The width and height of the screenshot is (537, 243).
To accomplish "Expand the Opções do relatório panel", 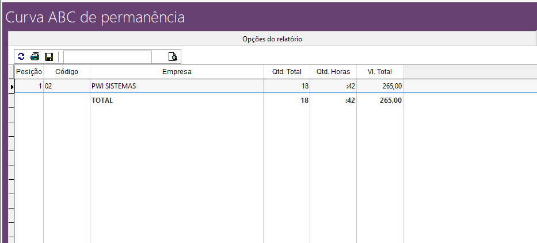I will tap(272, 39).
